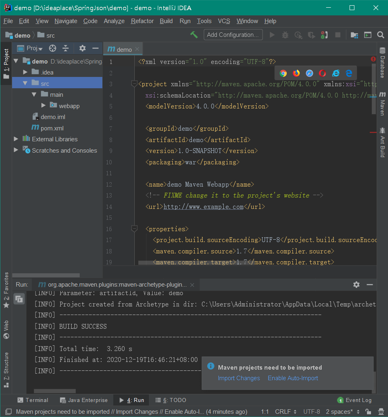Click Collapse All icon in Project panel

pos(66,48)
